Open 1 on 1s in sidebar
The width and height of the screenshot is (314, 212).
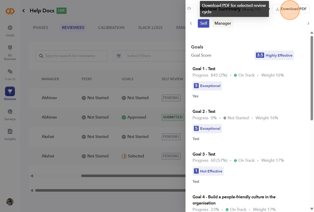coord(10,75)
